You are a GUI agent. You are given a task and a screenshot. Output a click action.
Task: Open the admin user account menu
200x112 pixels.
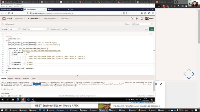point(149,19)
